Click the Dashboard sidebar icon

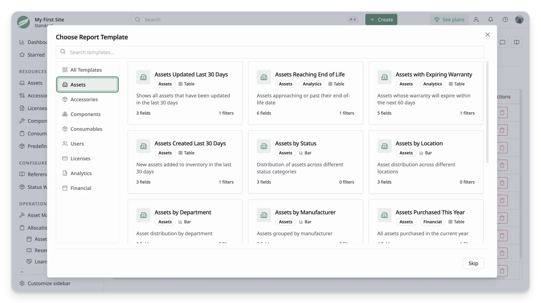[22, 42]
